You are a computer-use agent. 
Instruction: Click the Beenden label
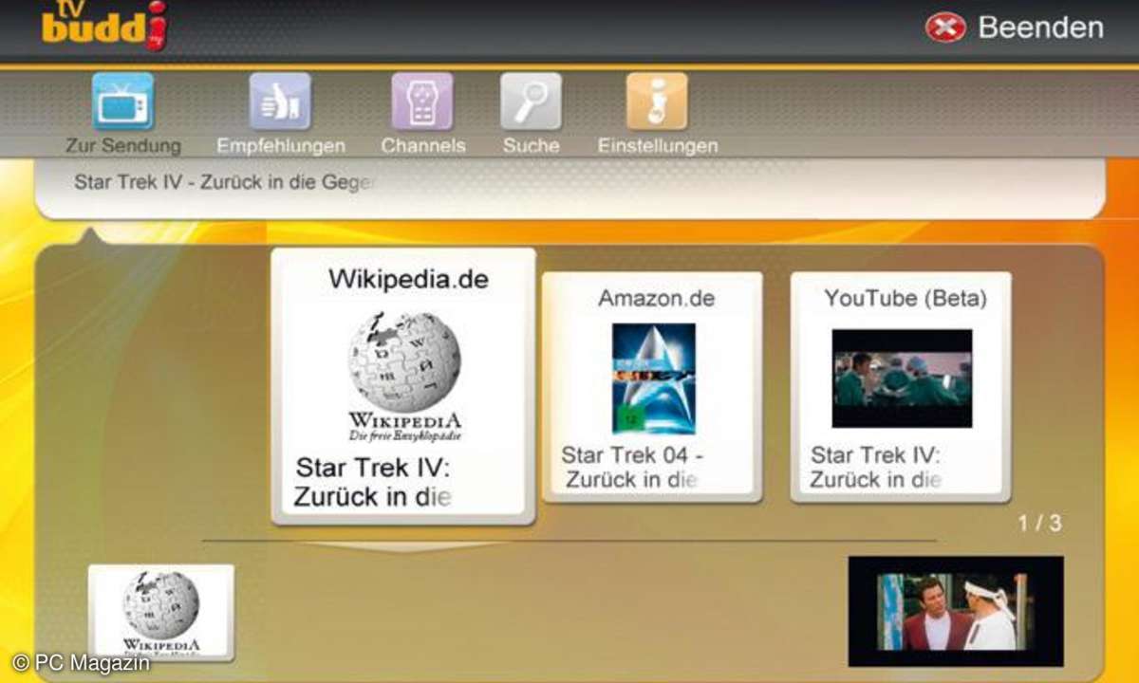[1040, 28]
